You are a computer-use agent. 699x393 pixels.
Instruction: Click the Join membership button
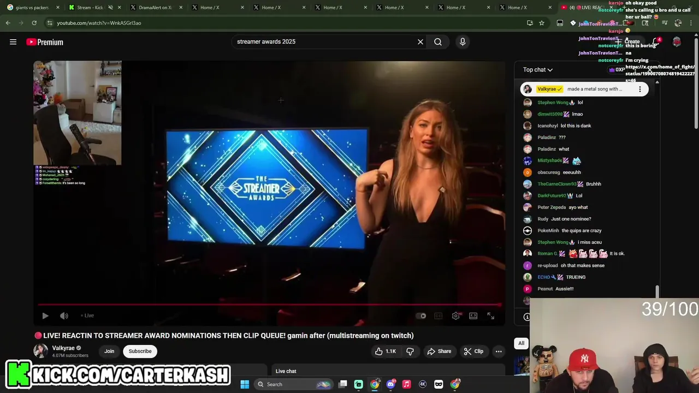109,352
